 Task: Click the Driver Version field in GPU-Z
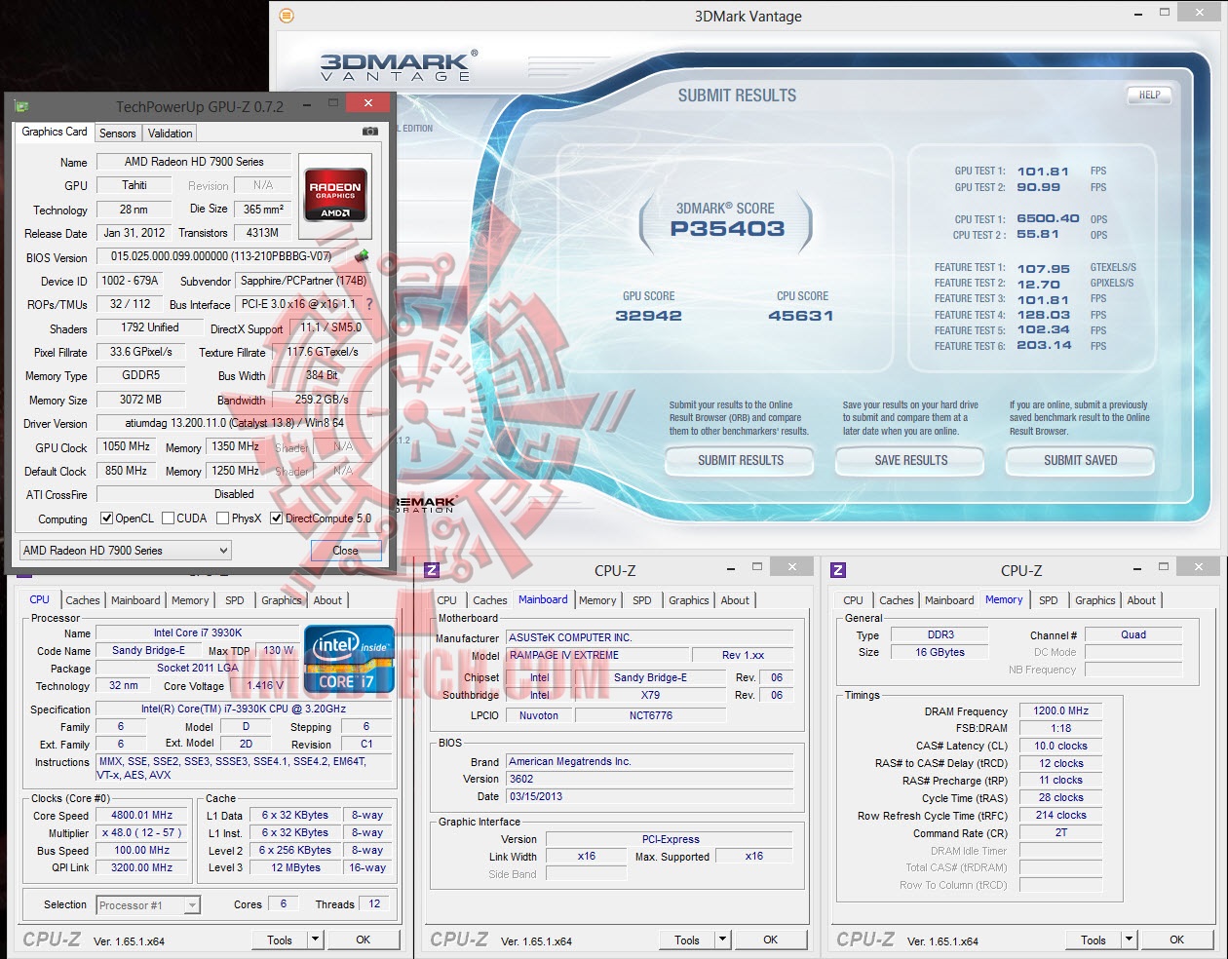point(234,423)
